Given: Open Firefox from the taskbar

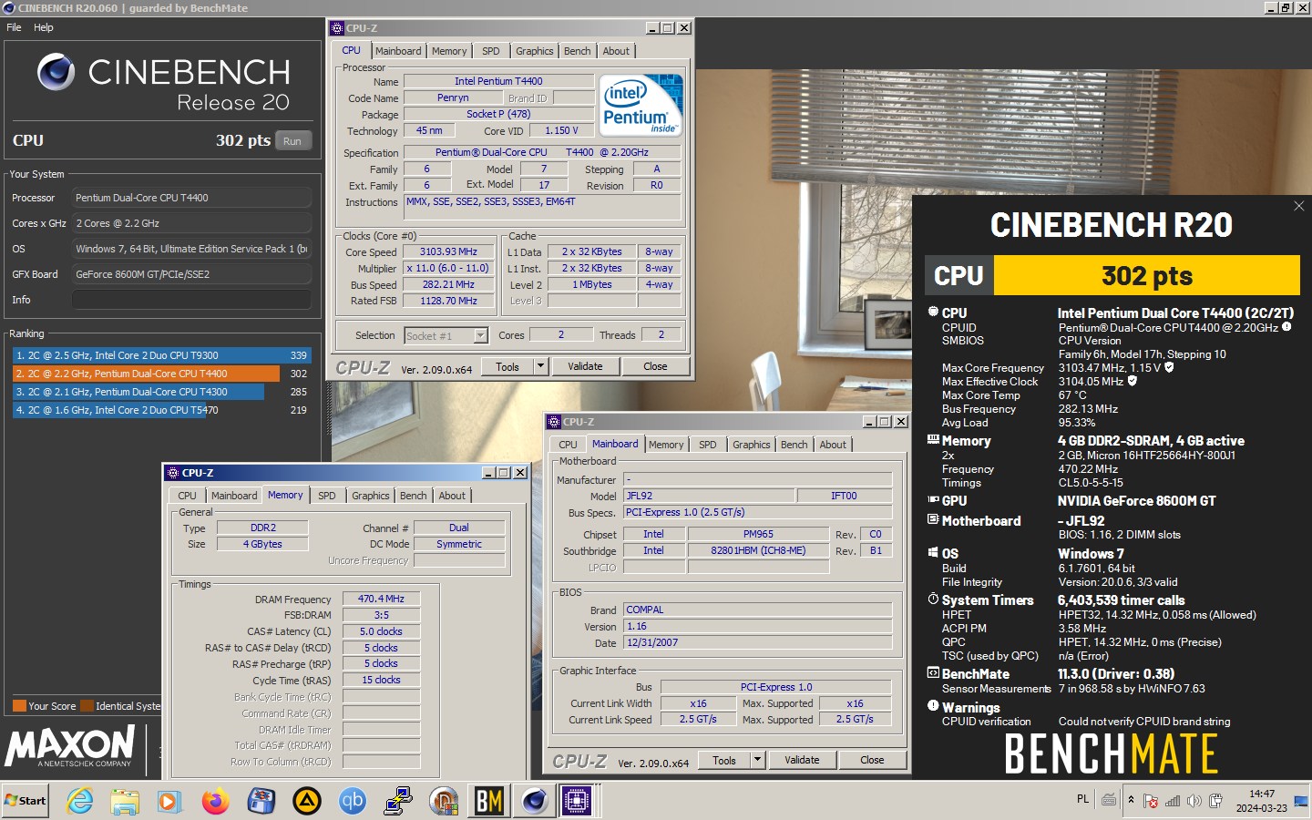Looking at the screenshot, I should [216, 801].
